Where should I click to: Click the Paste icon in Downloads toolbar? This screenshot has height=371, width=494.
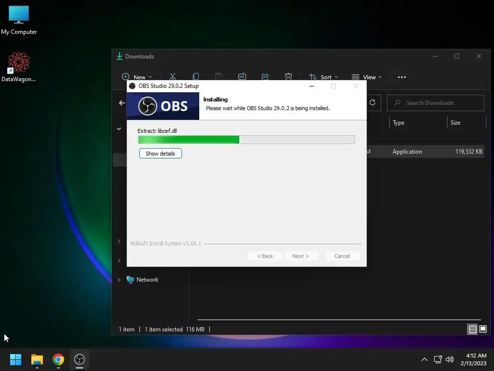(219, 77)
